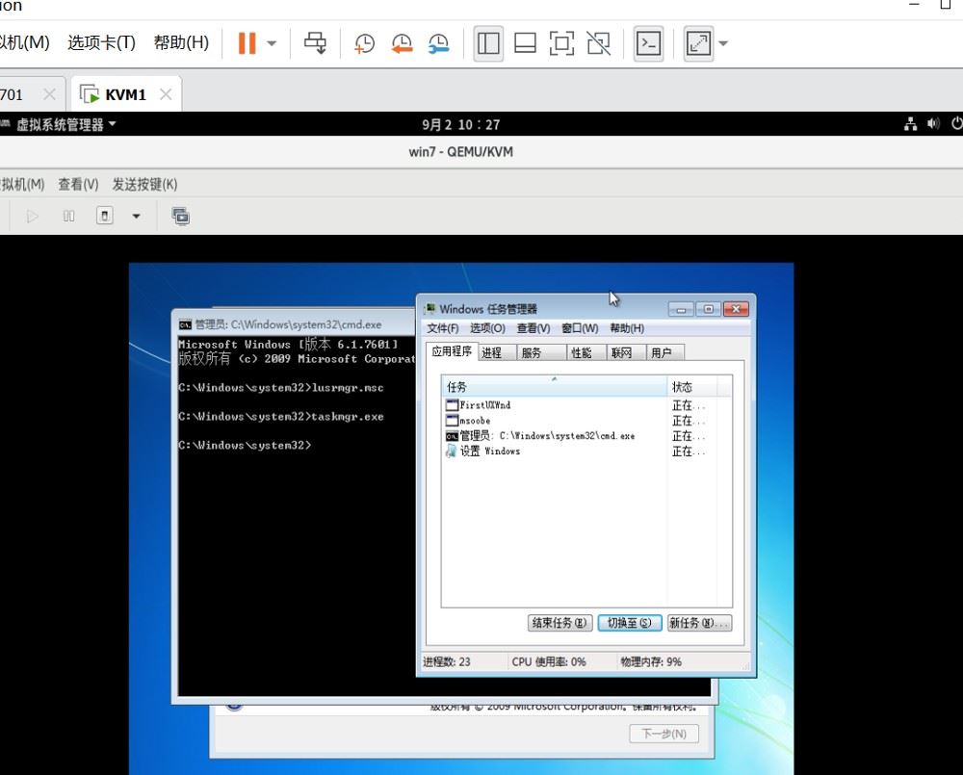The width and height of the screenshot is (963, 775).
Task: Click the 下一步(N) button in setup window
Action: pos(664,734)
